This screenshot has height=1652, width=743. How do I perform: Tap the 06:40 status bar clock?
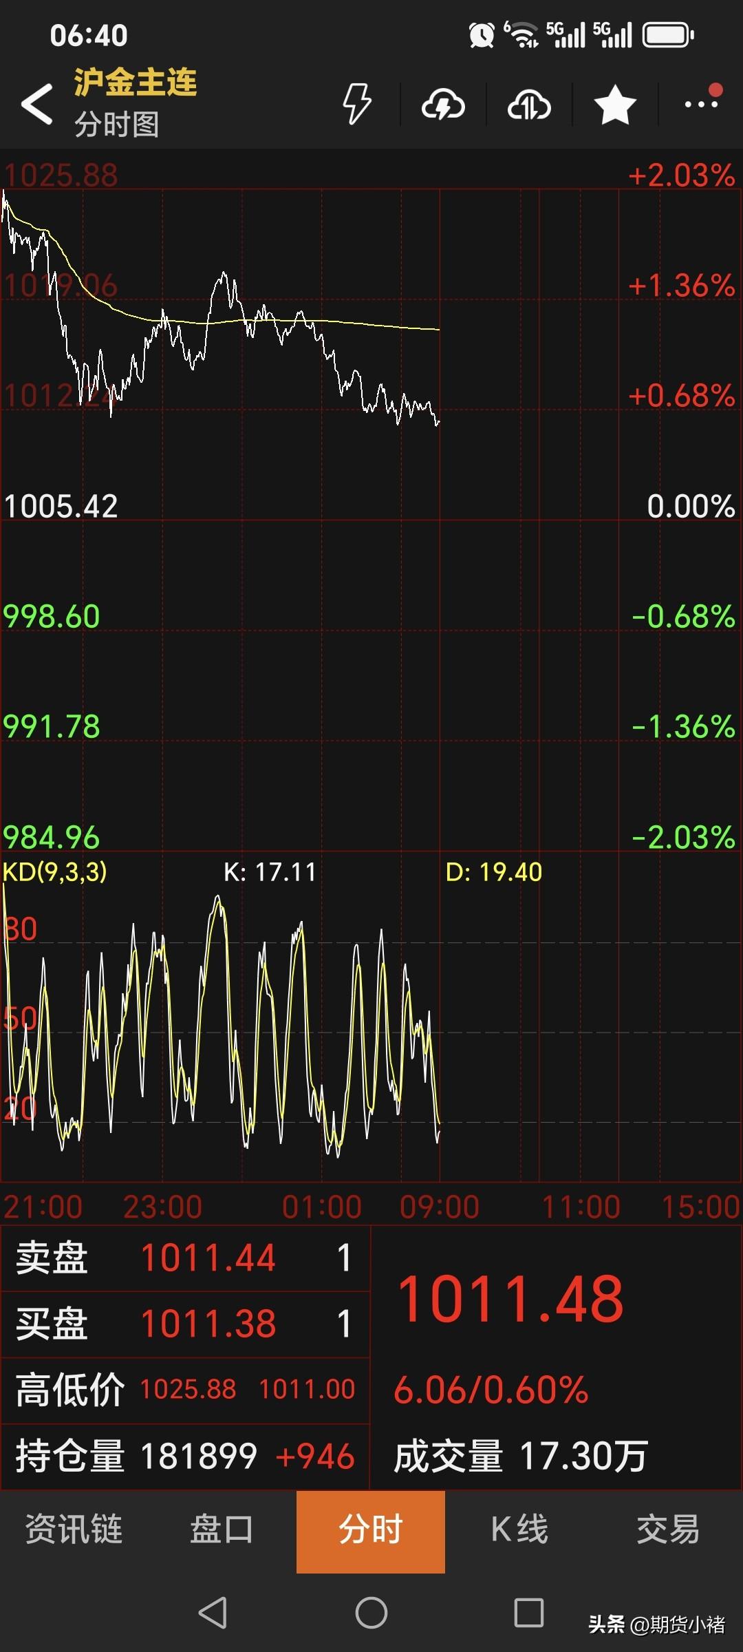pyautogui.click(x=89, y=36)
